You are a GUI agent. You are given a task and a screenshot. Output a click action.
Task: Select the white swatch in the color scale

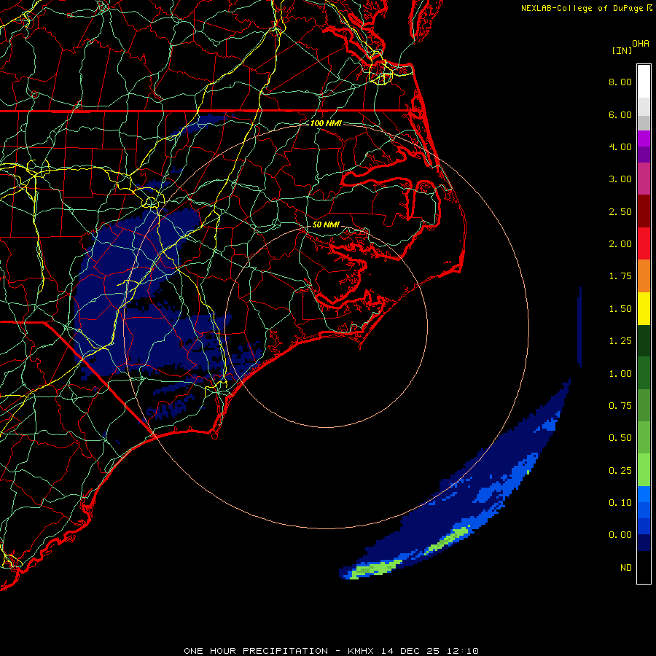point(644,82)
